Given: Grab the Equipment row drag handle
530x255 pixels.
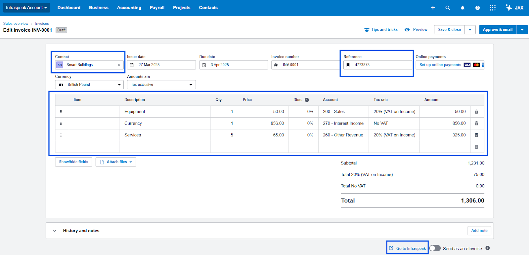Looking at the screenshot, I should coord(61,112).
